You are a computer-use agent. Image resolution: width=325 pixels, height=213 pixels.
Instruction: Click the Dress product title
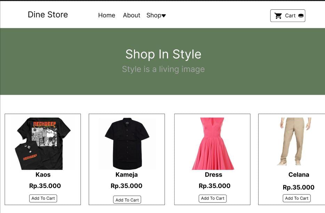(x=214, y=175)
